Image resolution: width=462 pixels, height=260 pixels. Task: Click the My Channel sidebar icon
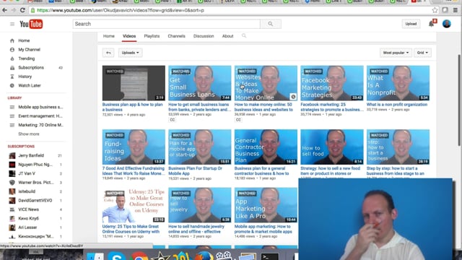12,50
